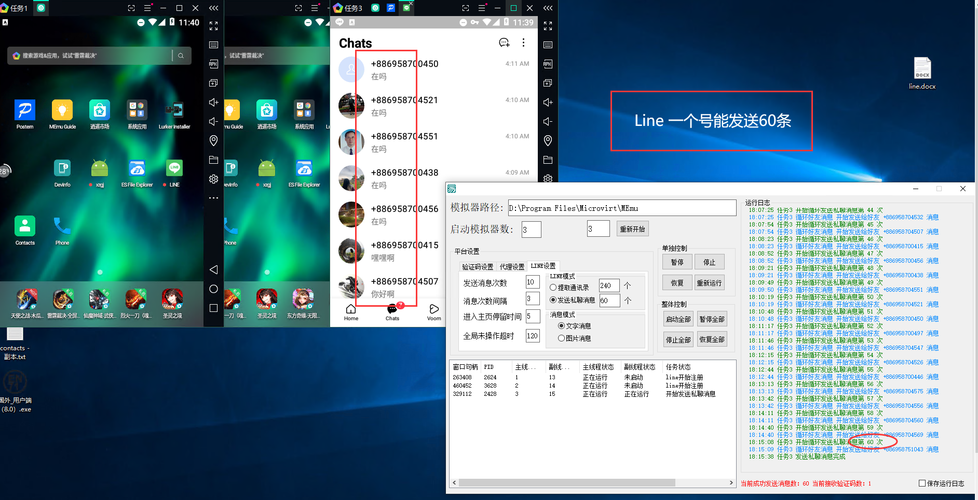Click the APK install icon in 任务1 sidebar

pos(213,64)
